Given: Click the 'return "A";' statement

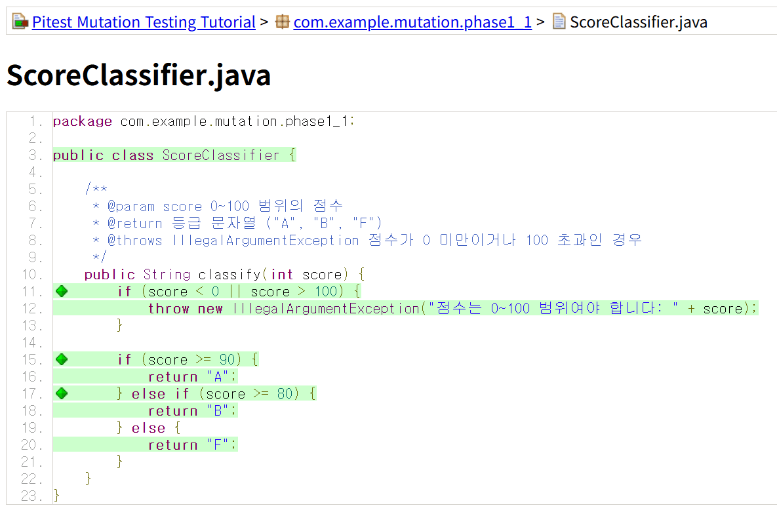Looking at the screenshot, I should tap(193, 376).
